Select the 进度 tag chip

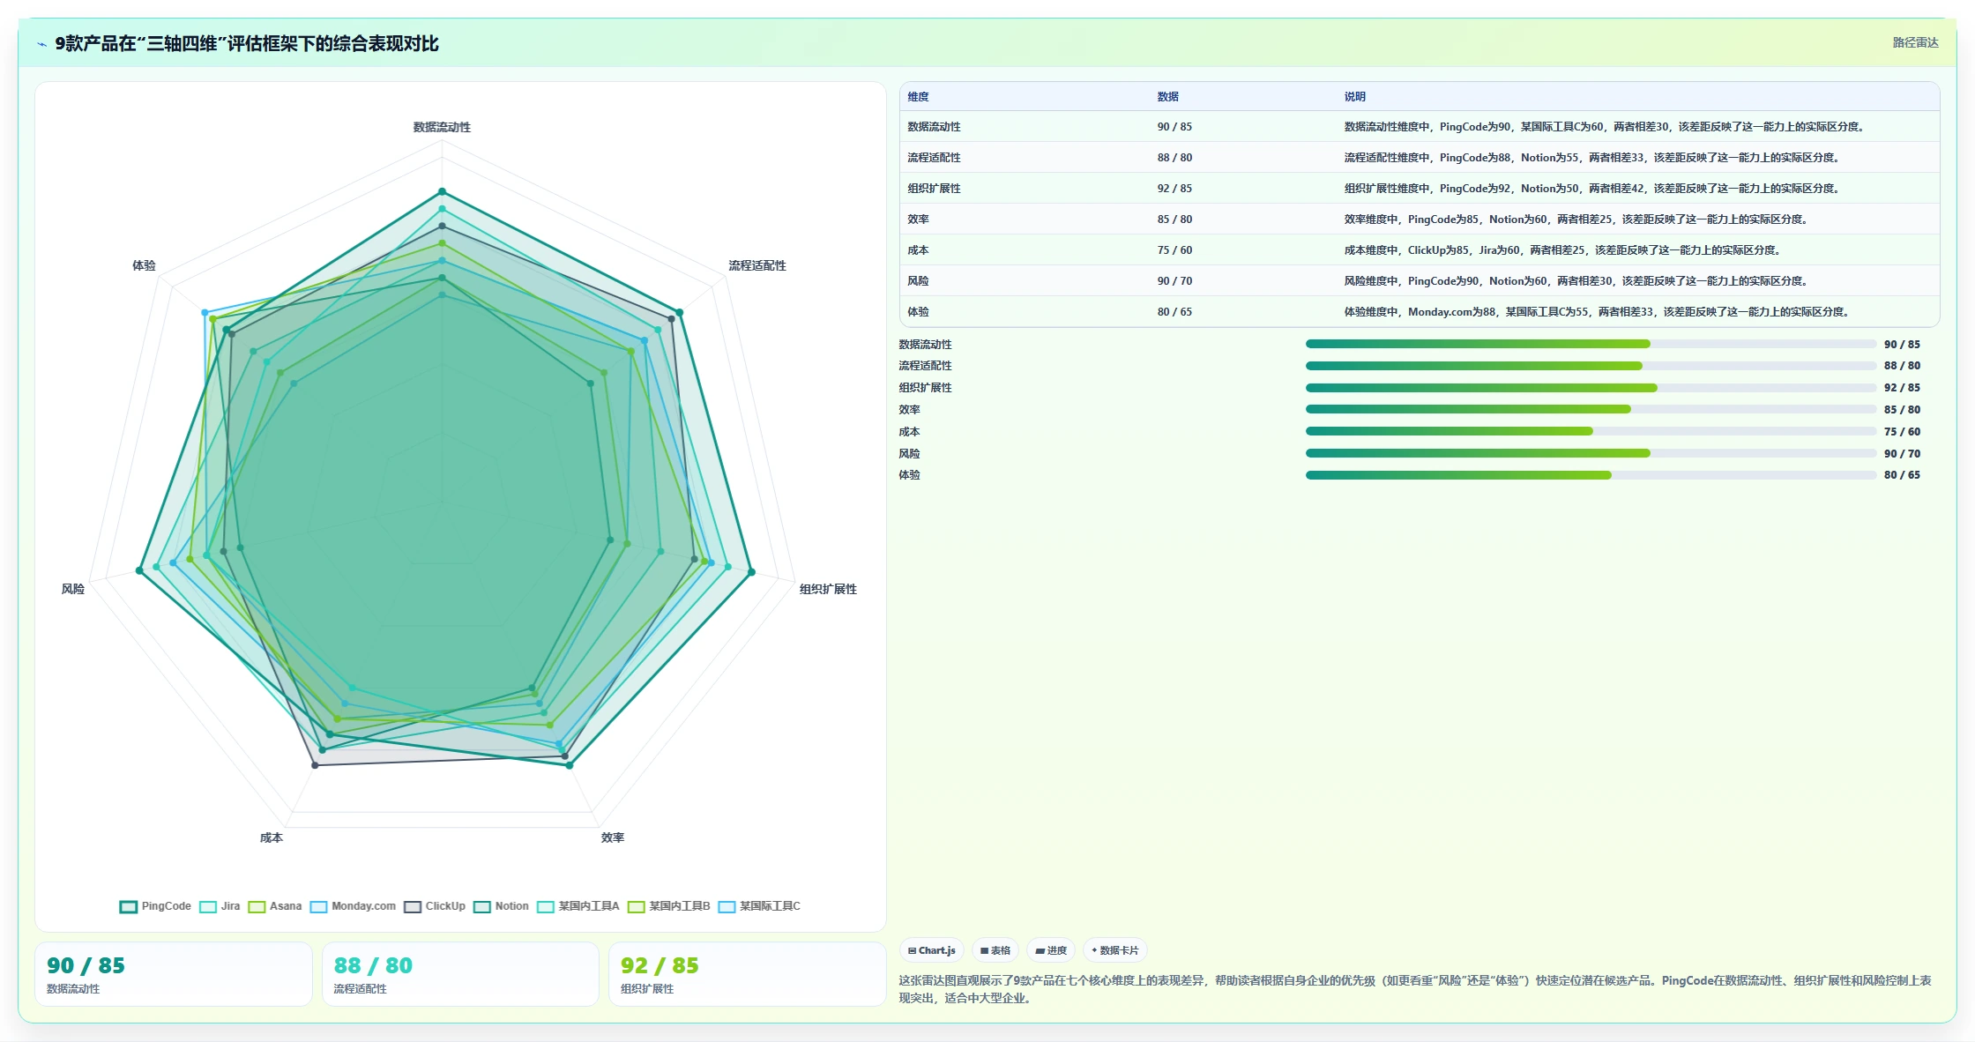(1051, 950)
